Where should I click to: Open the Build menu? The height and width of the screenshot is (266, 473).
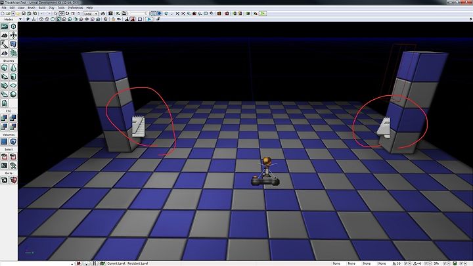[42, 7]
